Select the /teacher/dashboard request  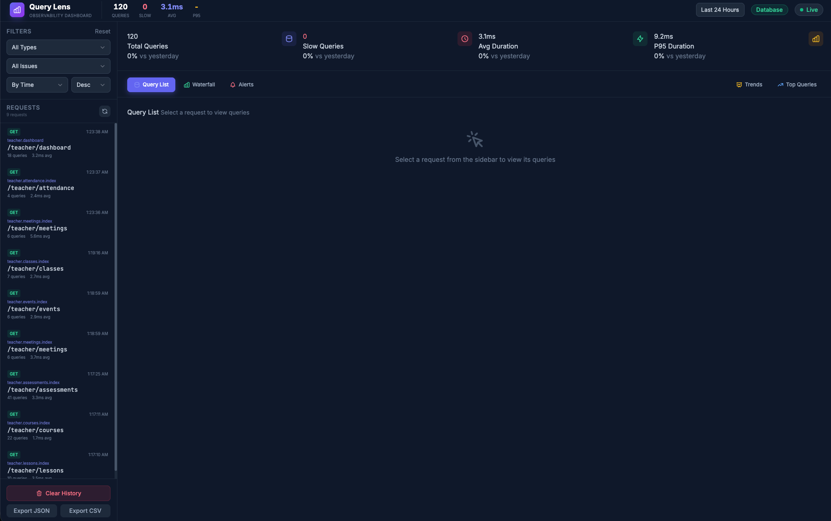pos(58,143)
